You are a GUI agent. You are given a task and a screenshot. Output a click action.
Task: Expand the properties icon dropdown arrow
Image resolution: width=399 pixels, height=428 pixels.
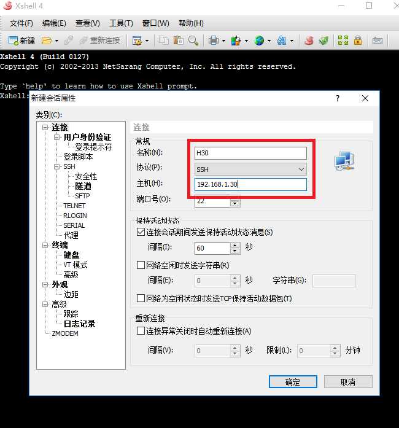pos(147,41)
